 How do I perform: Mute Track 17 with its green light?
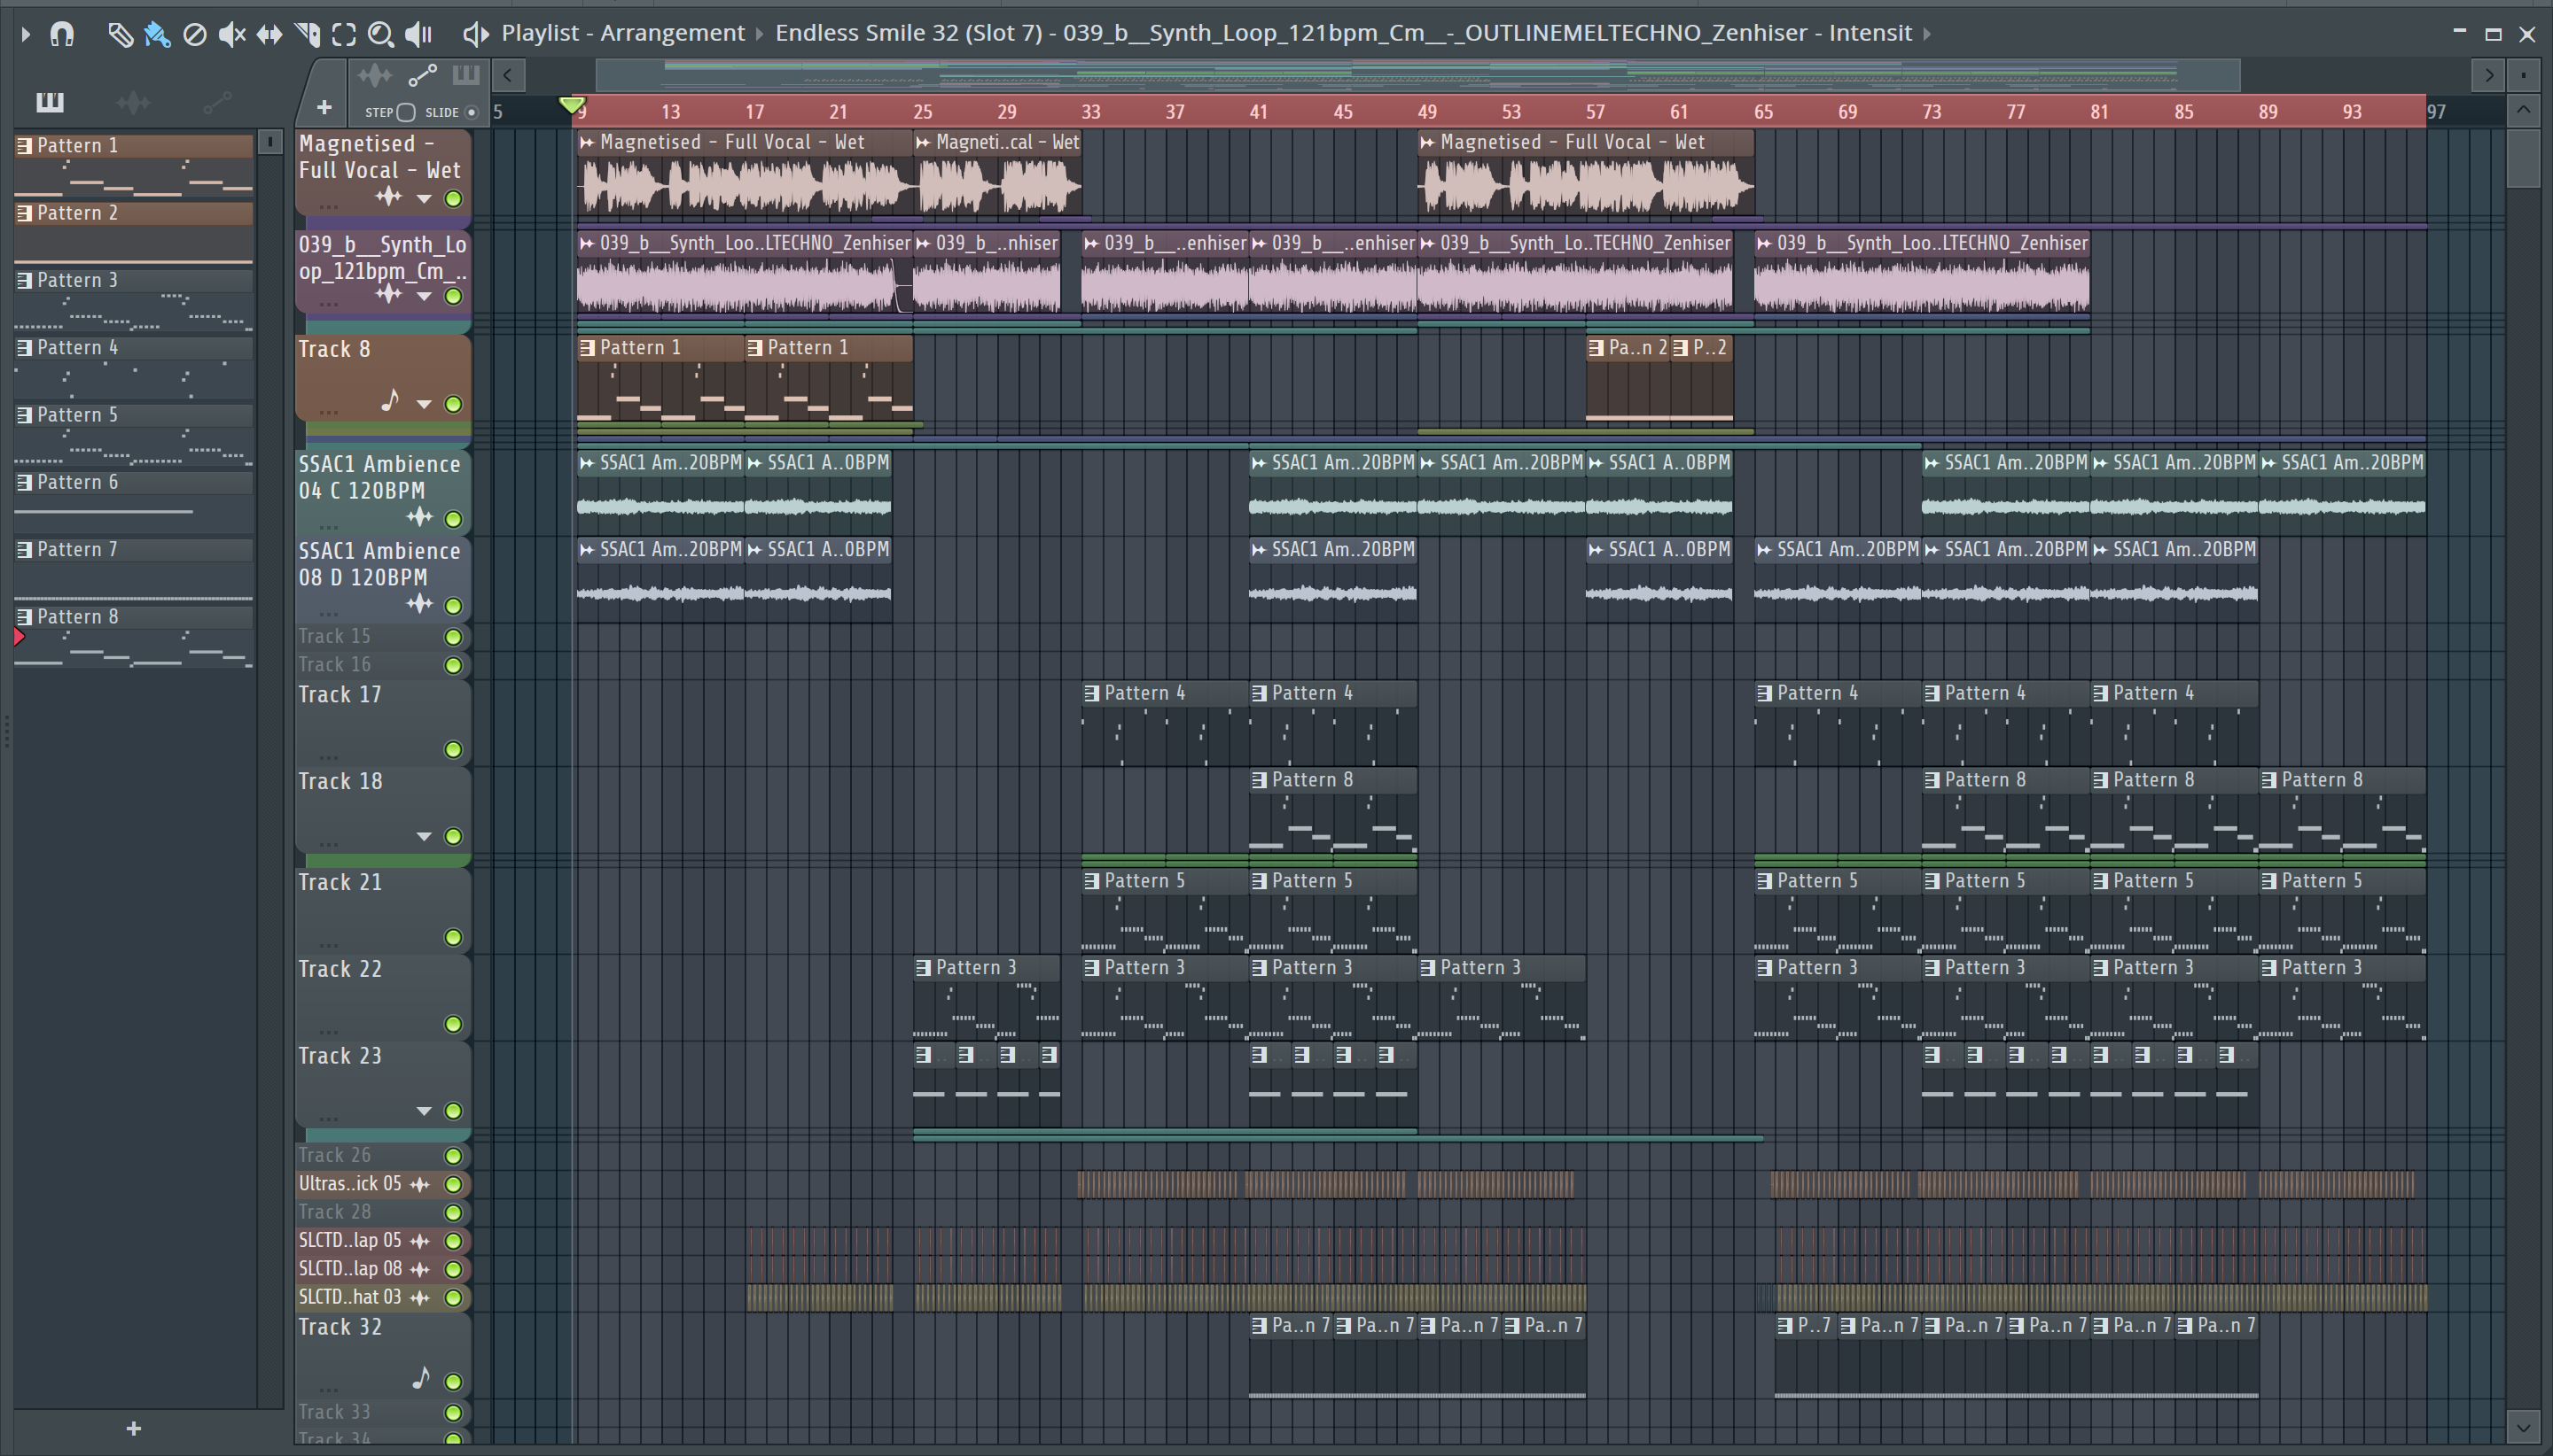453,750
